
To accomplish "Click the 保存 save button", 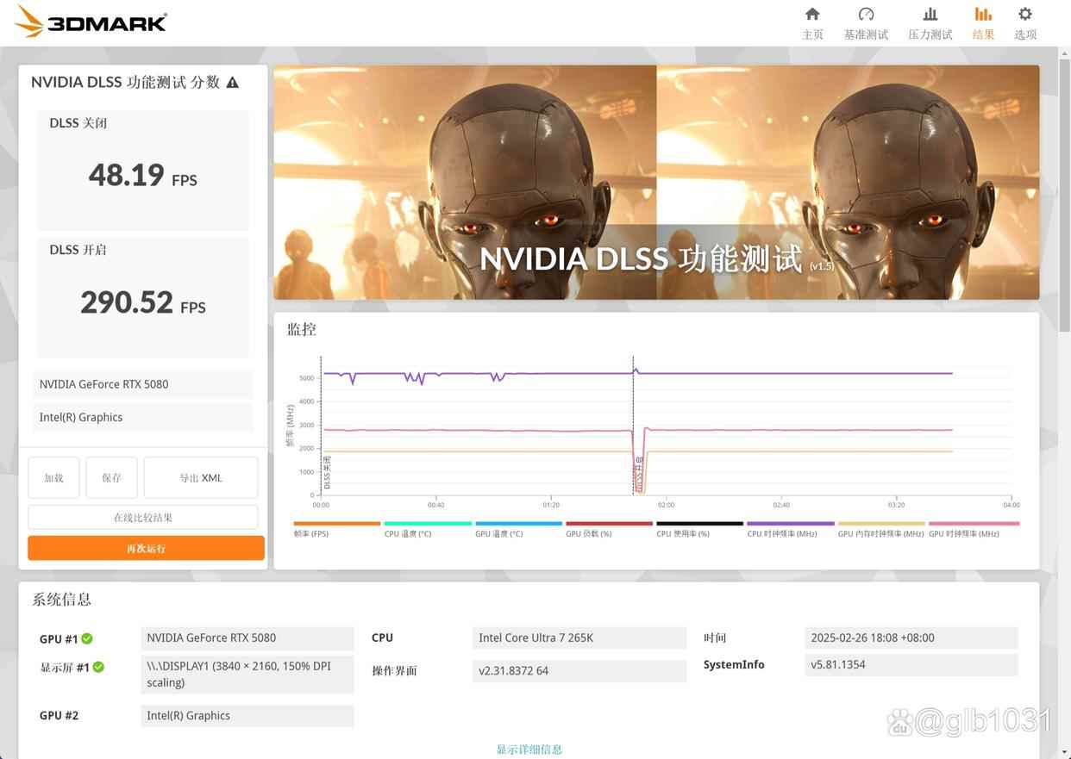I will coord(111,477).
